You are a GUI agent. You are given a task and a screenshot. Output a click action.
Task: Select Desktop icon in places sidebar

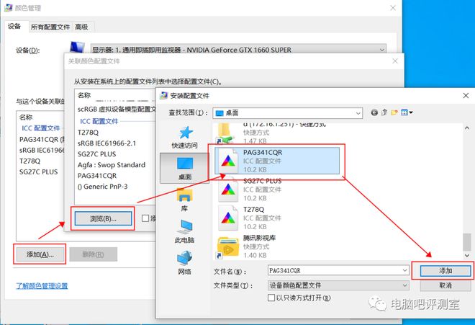185,164
